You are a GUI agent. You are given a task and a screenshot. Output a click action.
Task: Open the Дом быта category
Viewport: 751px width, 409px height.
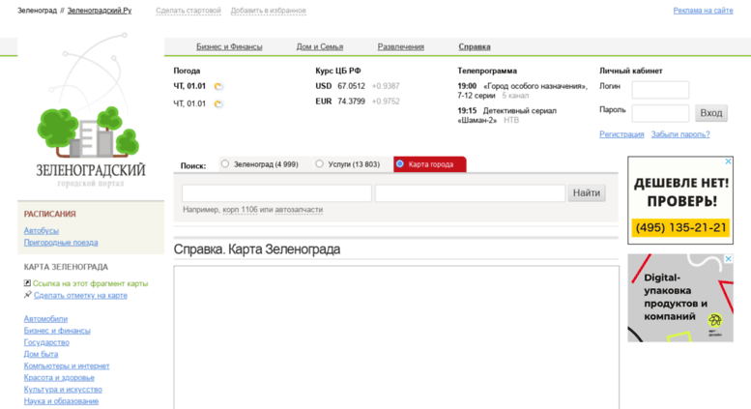(41, 355)
